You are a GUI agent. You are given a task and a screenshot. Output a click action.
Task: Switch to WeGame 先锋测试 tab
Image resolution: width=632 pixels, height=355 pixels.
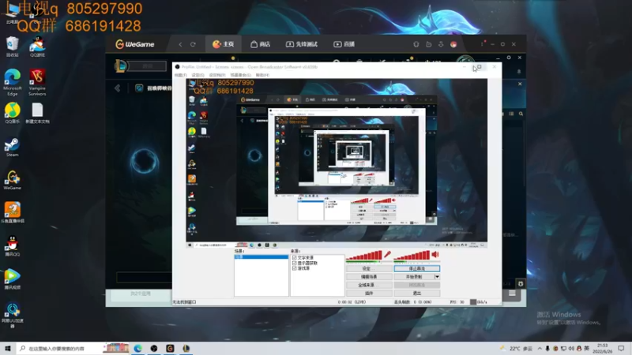302,44
